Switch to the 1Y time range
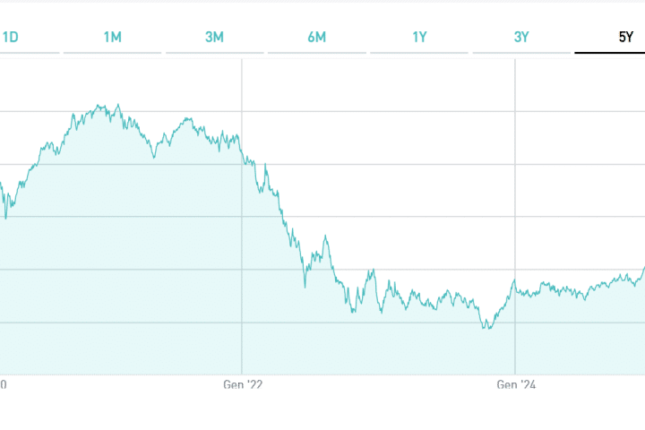The height and width of the screenshot is (430, 645). click(419, 37)
